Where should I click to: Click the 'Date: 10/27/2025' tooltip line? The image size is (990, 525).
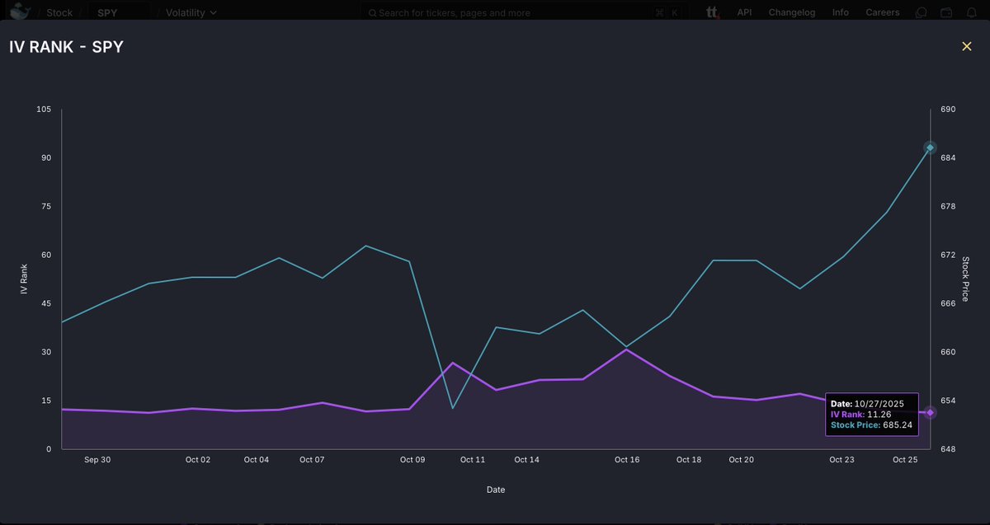(868, 404)
